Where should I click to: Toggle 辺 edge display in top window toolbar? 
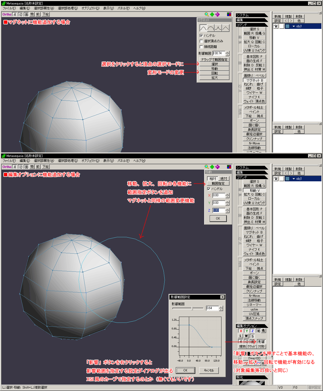click(21, 14)
